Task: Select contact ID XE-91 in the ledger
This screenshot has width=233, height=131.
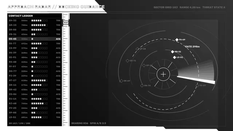Action: [12, 57]
